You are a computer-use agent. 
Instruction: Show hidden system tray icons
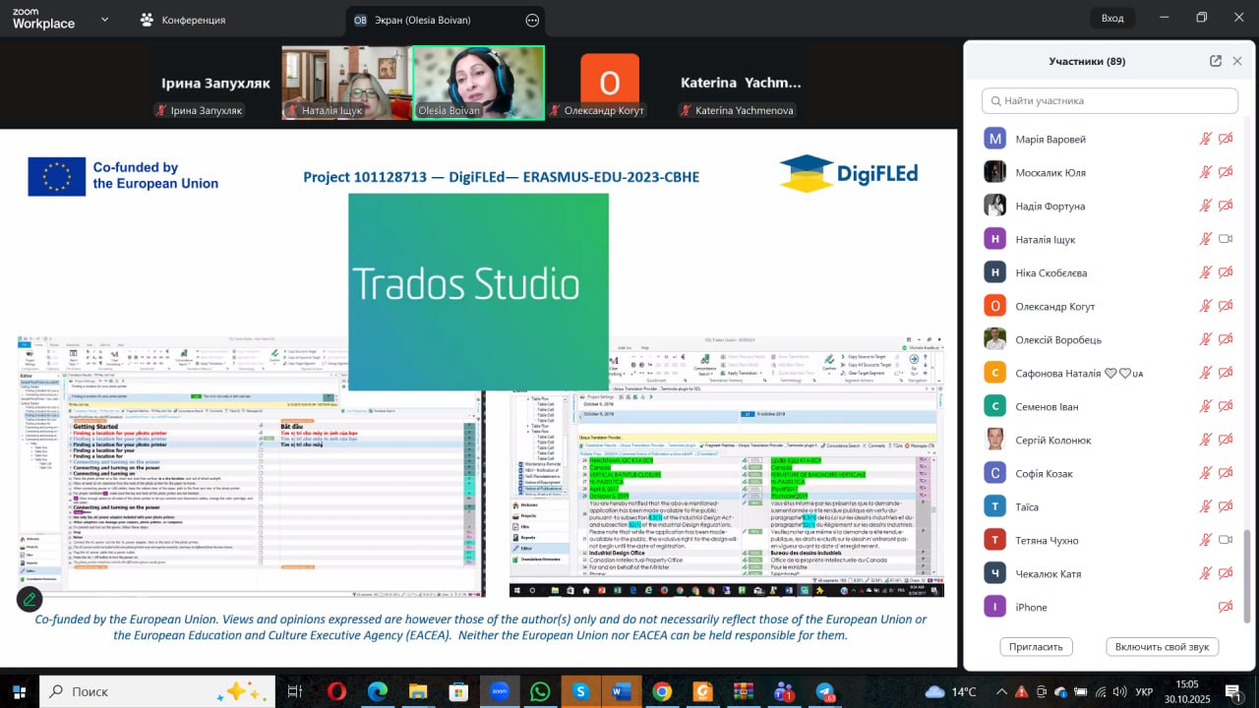tap(1001, 691)
